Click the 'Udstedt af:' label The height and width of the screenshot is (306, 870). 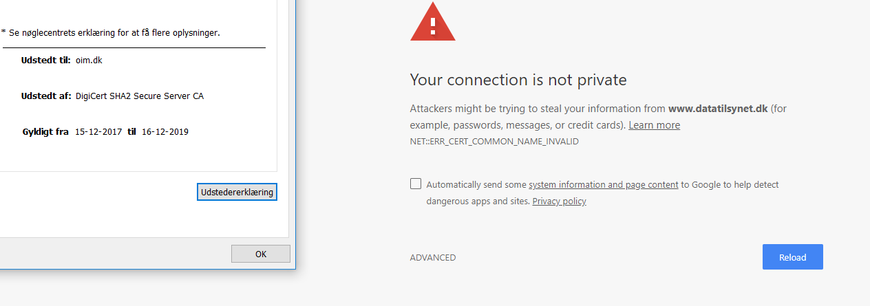tap(45, 96)
